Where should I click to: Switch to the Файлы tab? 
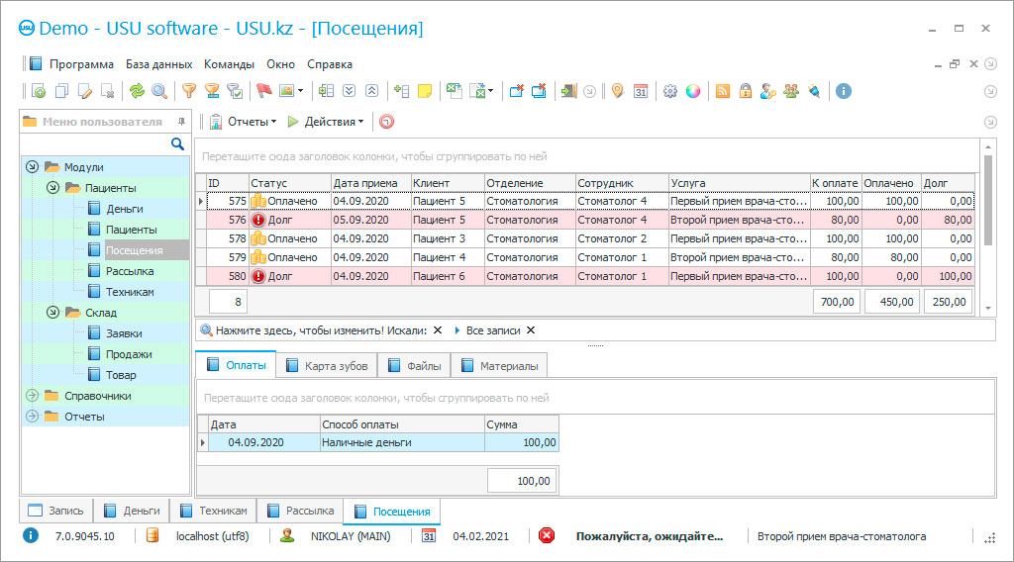415,366
